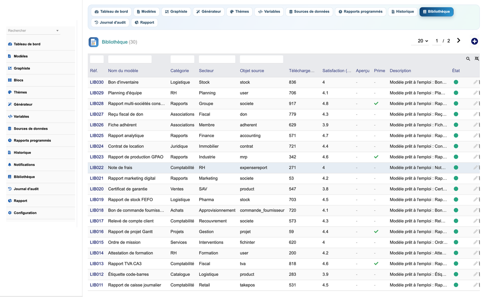The height and width of the screenshot is (300, 485).
Task: Click the blue plus icon to add a template
Action: point(474,41)
